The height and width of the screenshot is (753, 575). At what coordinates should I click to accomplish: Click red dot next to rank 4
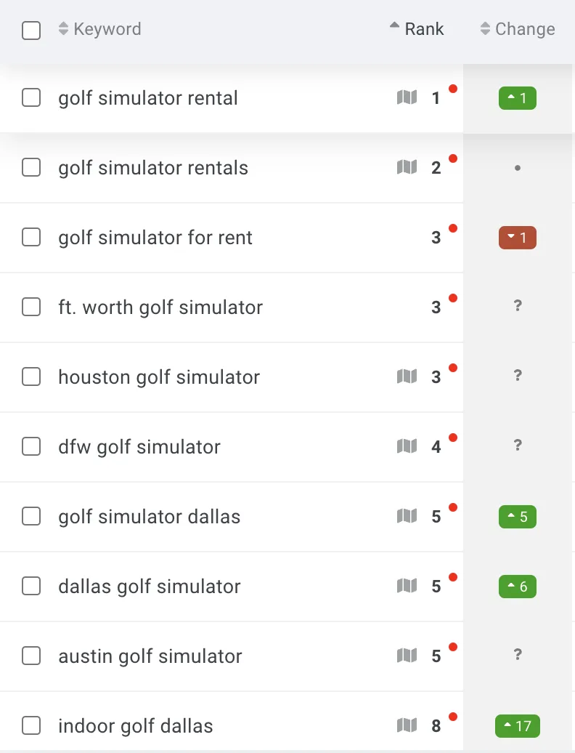click(453, 438)
